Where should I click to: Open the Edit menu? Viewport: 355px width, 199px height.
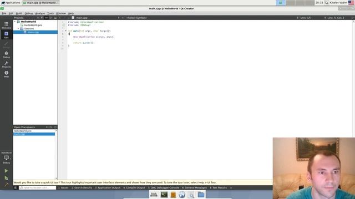(11, 13)
